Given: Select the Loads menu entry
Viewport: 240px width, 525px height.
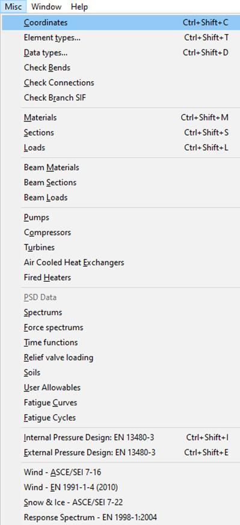Looking at the screenshot, I should tap(121, 148).
